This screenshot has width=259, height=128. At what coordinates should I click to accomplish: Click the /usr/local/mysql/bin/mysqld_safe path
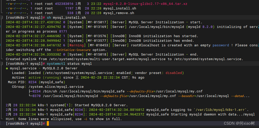[x=92, y=91]
